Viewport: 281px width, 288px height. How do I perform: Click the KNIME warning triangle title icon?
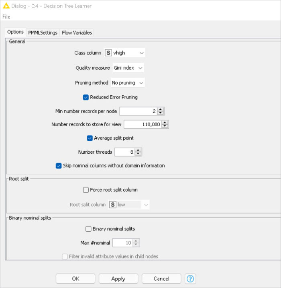point(6,6)
